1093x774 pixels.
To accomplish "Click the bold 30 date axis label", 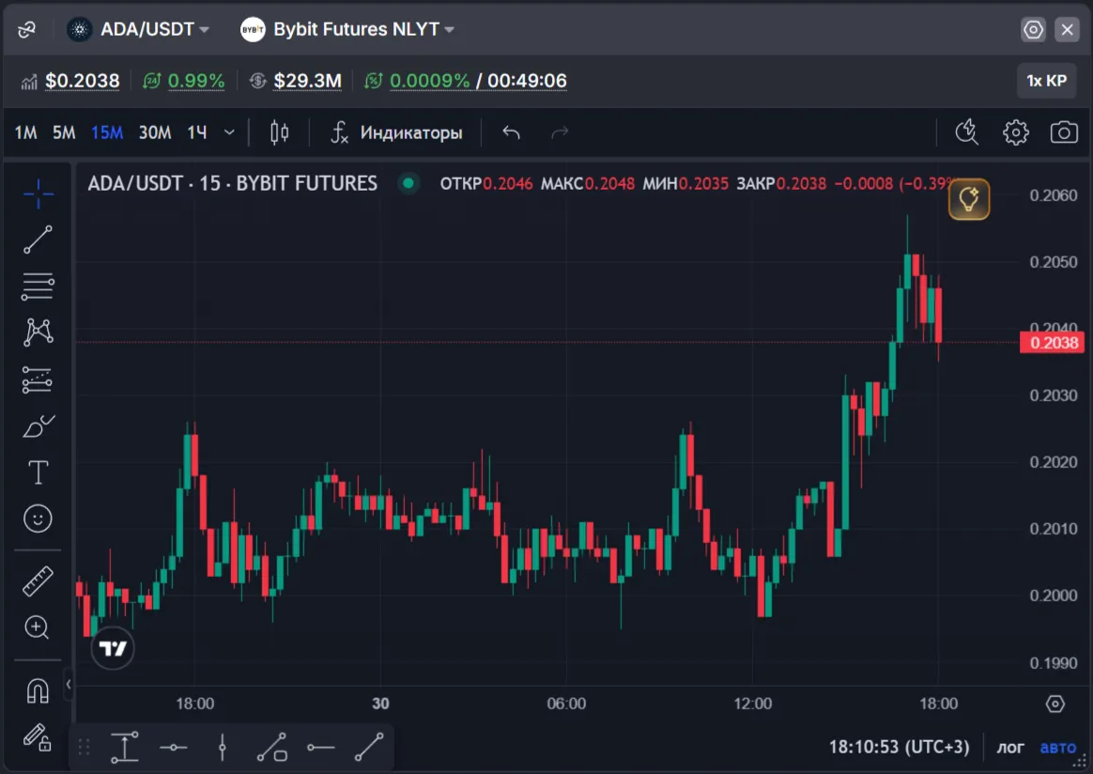I will [x=380, y=704].
